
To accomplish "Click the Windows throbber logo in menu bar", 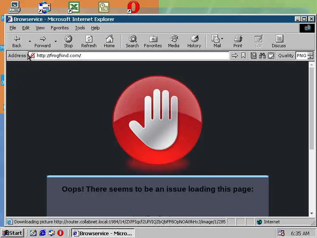I will click(307, 28).
